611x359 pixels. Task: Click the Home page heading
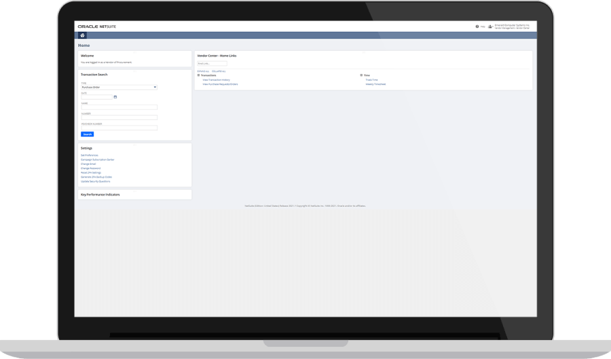(84, 45)
